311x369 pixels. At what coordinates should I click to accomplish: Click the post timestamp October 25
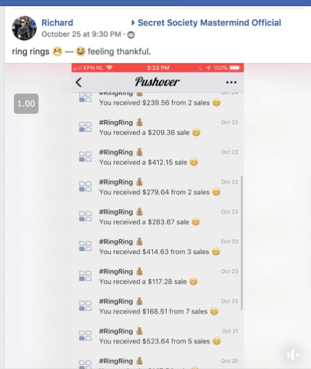[81, 34]
